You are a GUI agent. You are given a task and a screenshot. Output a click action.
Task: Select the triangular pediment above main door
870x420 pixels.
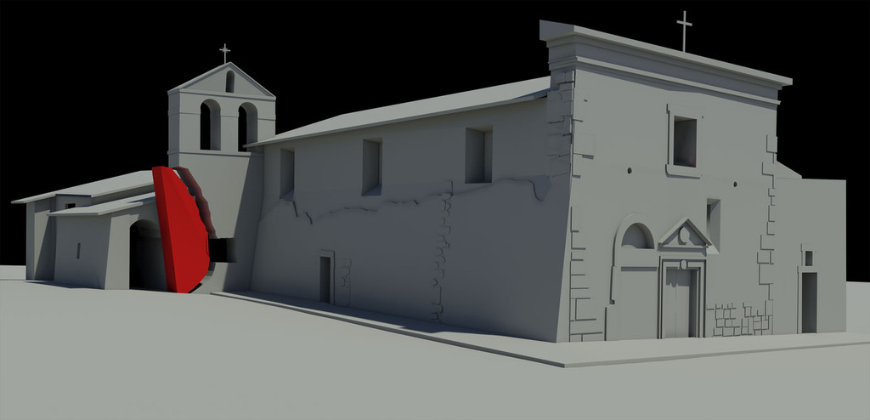point(685,235)
